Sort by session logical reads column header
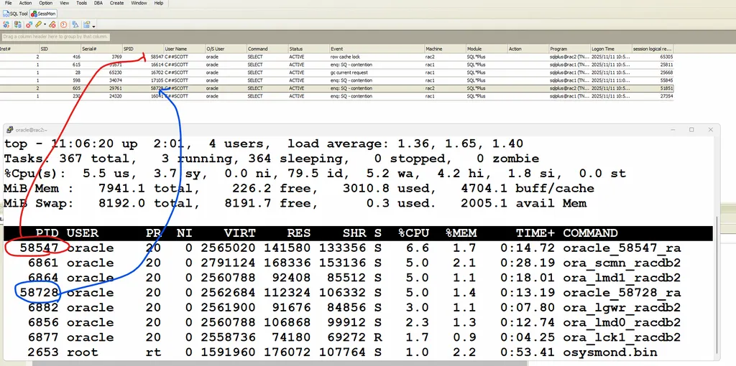 [653, 49]
